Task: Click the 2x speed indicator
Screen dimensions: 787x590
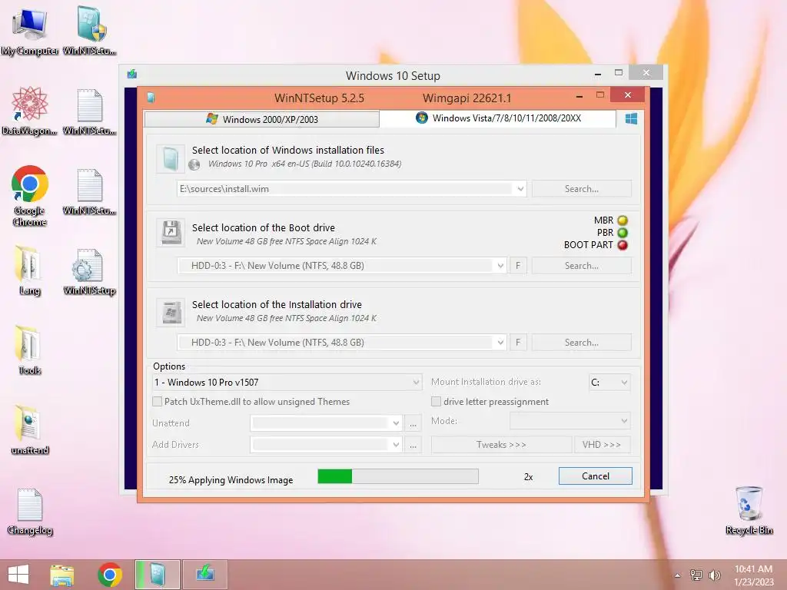Action: coord(528,477)
